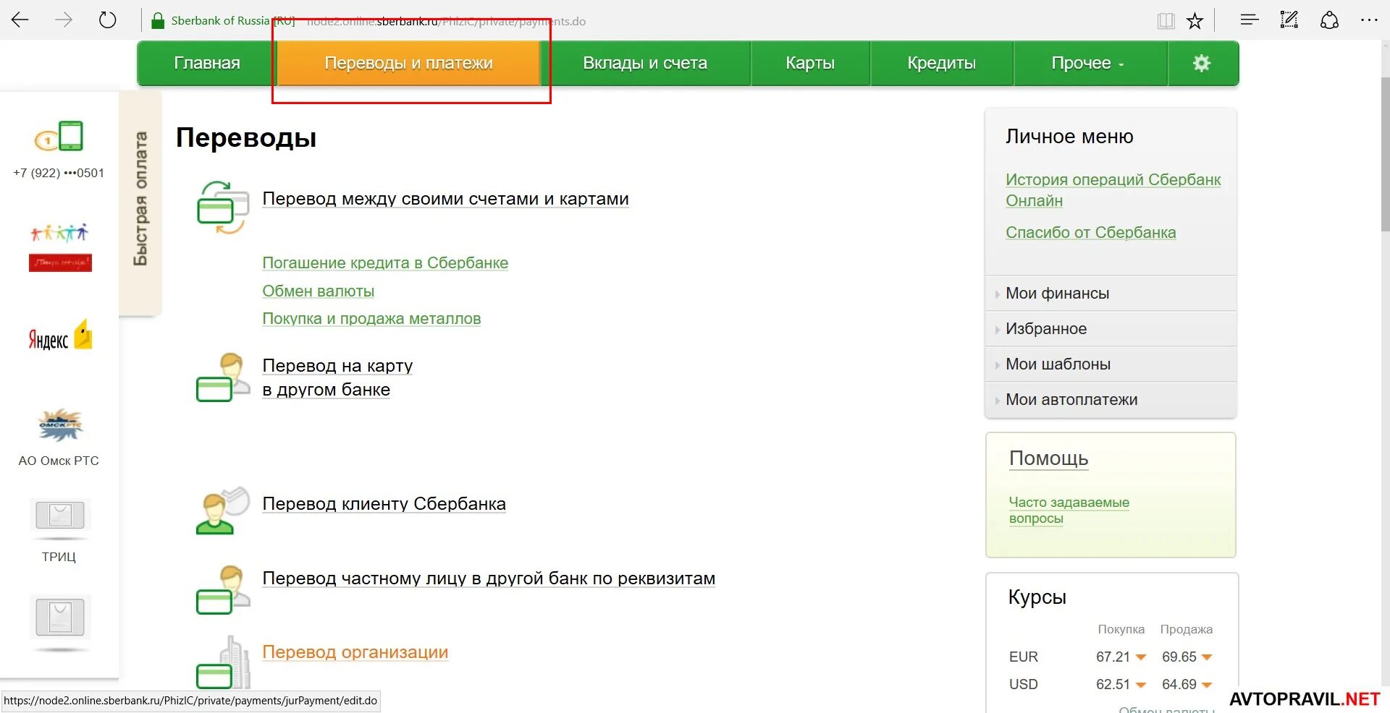This screenshot has width=1390, height=713.
Task: Click the Помощь heading link
Action: [x=1048, y=458]
